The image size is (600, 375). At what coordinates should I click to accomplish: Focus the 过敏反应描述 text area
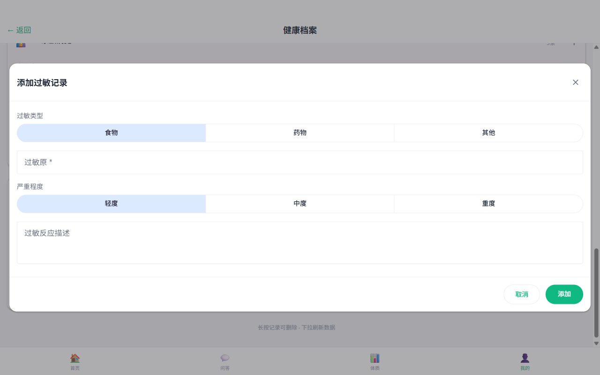coord(300,242)
